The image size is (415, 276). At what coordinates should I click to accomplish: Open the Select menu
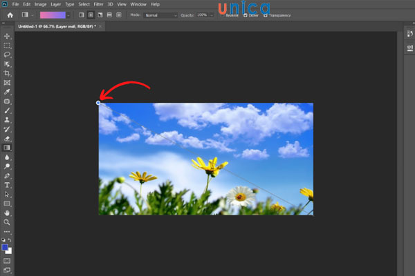[84, 4]
